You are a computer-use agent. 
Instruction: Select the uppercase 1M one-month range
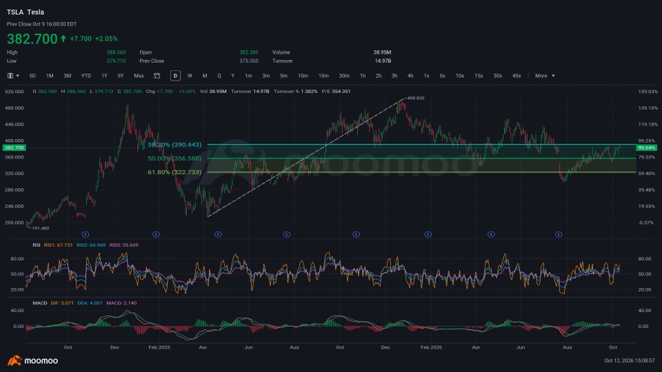[50, 76]
